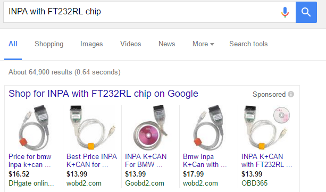
Task: Open 'Price for bmw inpa k+can' listing
Action: point(30,161)
